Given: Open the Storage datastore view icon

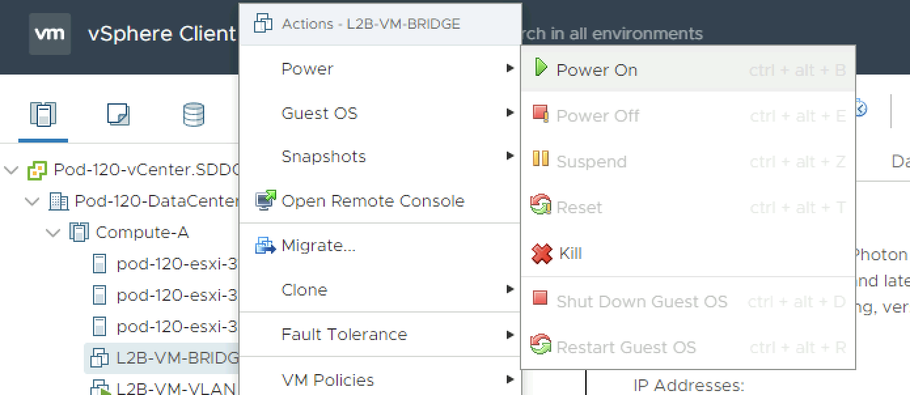Looking at the screenshot, I should 193,114.
